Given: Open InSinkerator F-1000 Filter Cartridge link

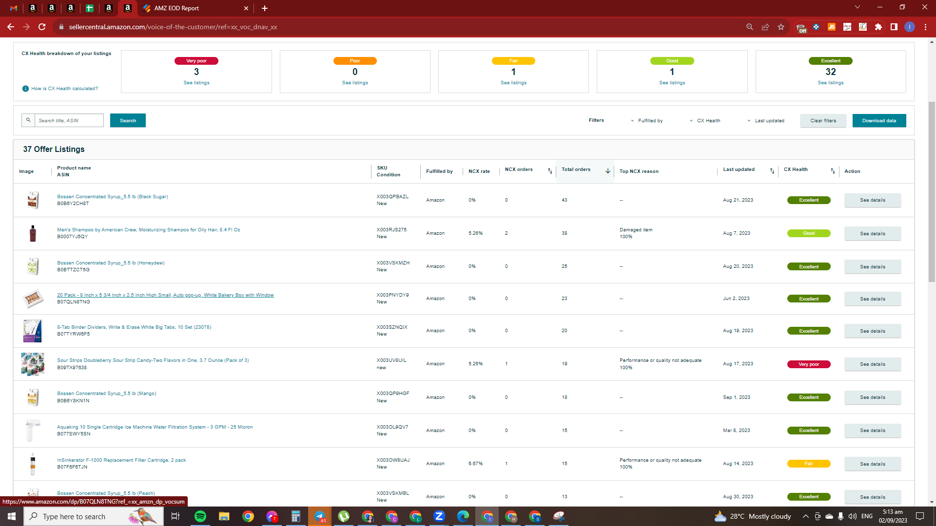Looking at the screenshot, I should pyautogui.click(x=121, y=460).
